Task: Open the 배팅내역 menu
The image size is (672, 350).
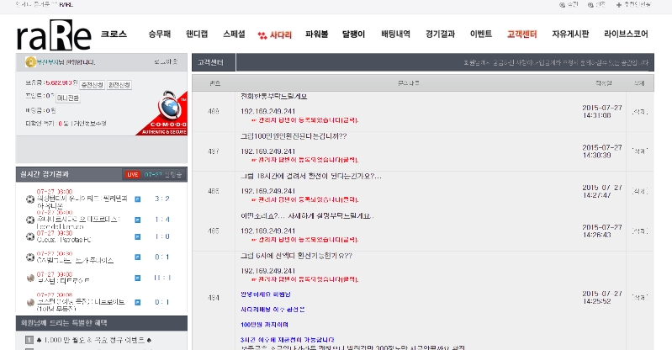Action: pos(395,34)
